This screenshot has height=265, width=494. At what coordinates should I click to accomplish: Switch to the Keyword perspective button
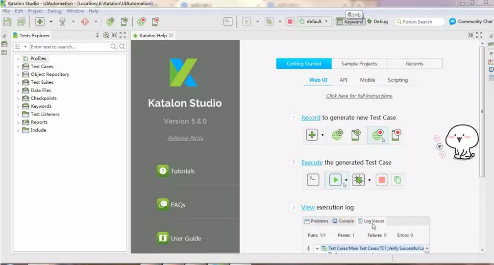point(350,22)
